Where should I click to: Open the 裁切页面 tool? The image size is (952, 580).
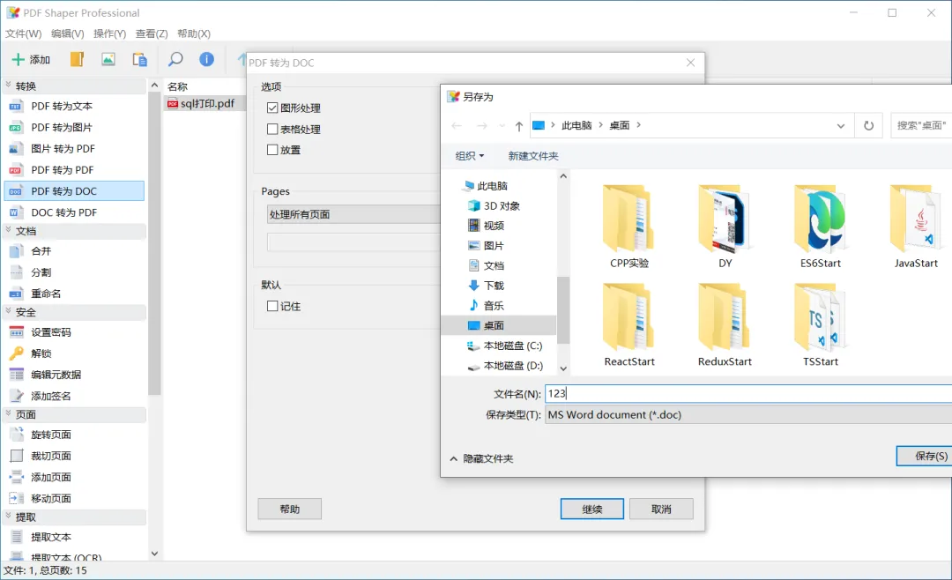[75, 456]
